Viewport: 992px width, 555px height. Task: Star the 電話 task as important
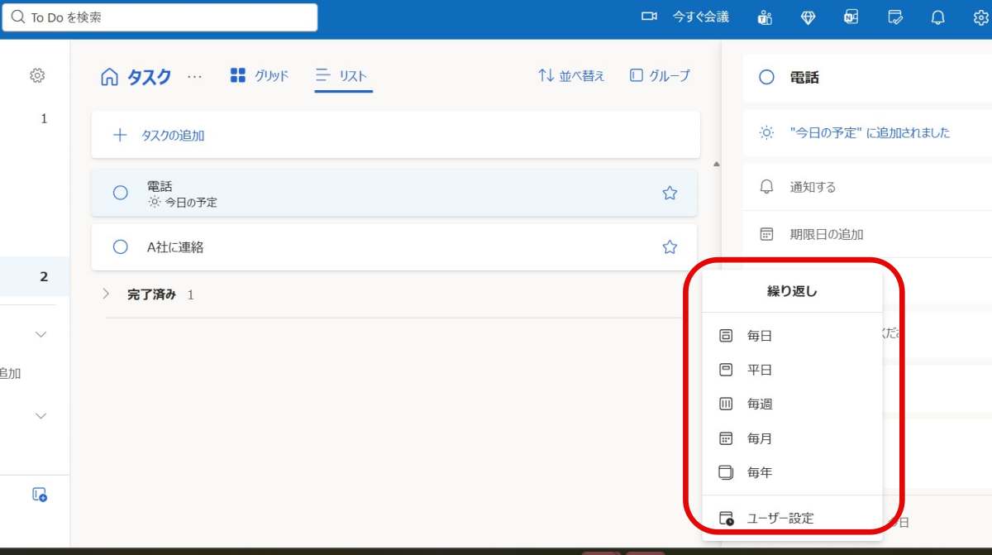(x=670, y=193)
